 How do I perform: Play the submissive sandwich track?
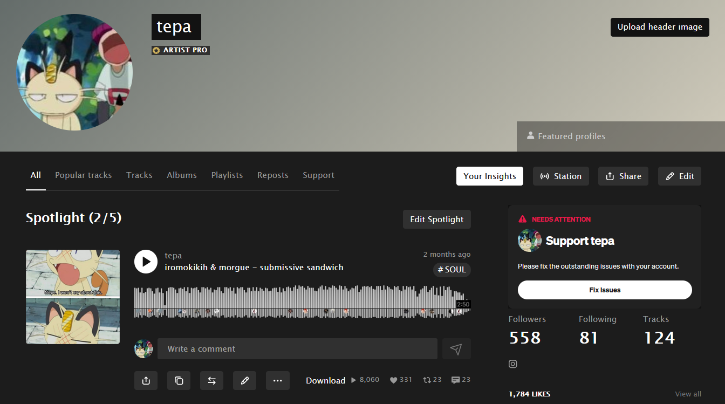146,261
